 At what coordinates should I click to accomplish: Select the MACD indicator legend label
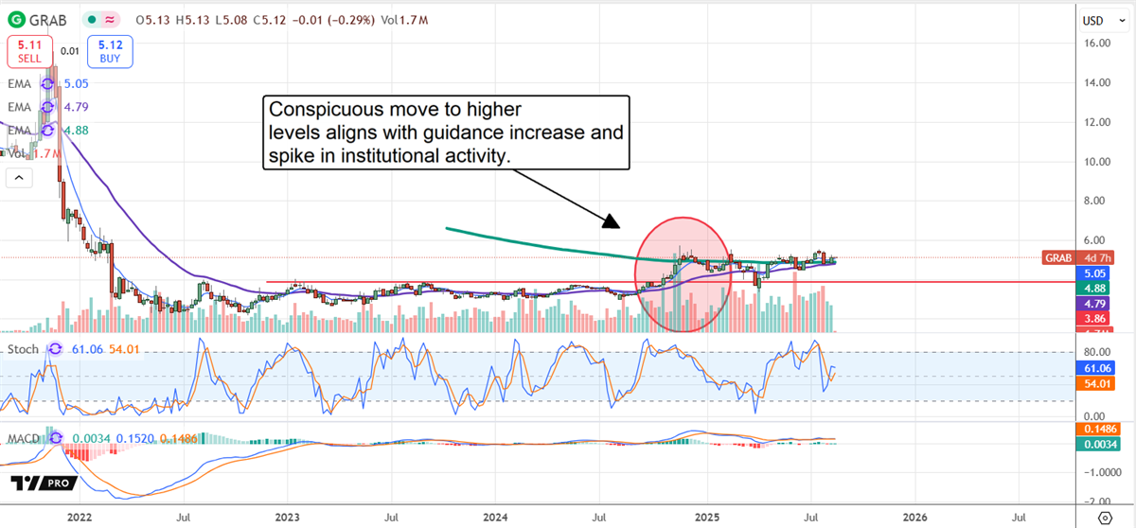coord(26,438)
